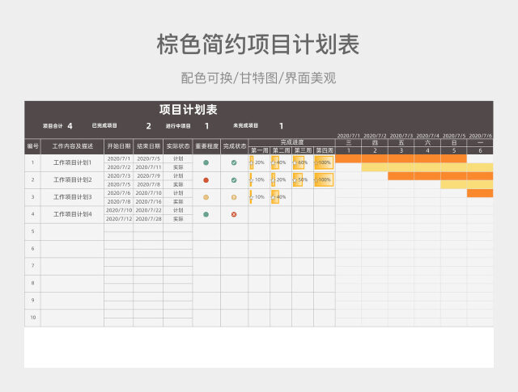Click end date cell 2020/7/28
The width and height of the screenshot is (518, 392).
coord(148,219)
